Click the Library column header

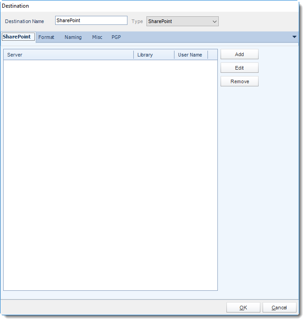154,55
